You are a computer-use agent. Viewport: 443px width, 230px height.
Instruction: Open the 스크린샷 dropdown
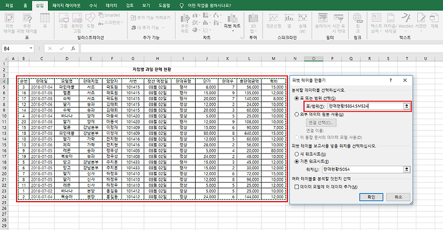[111, 23]
